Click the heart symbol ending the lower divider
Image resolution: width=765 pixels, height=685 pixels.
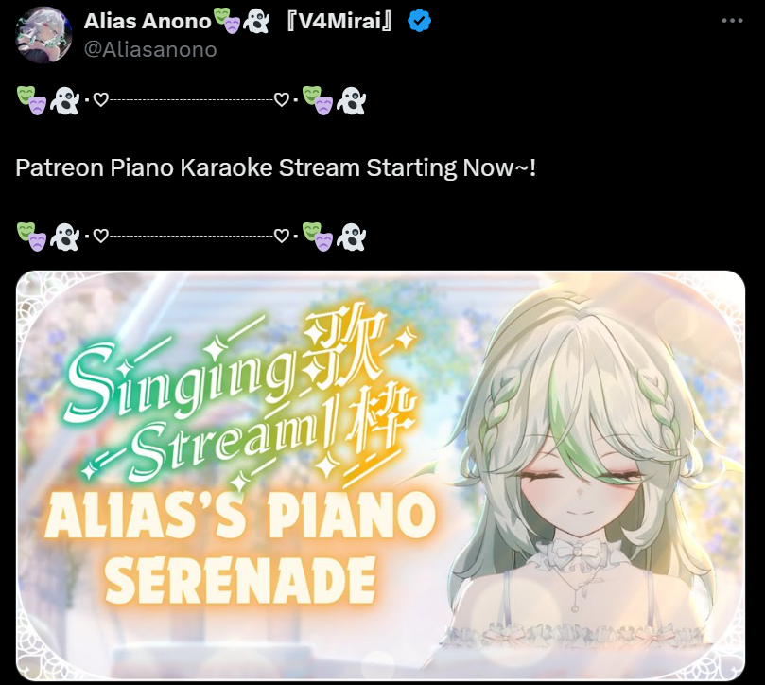[281, 237]
